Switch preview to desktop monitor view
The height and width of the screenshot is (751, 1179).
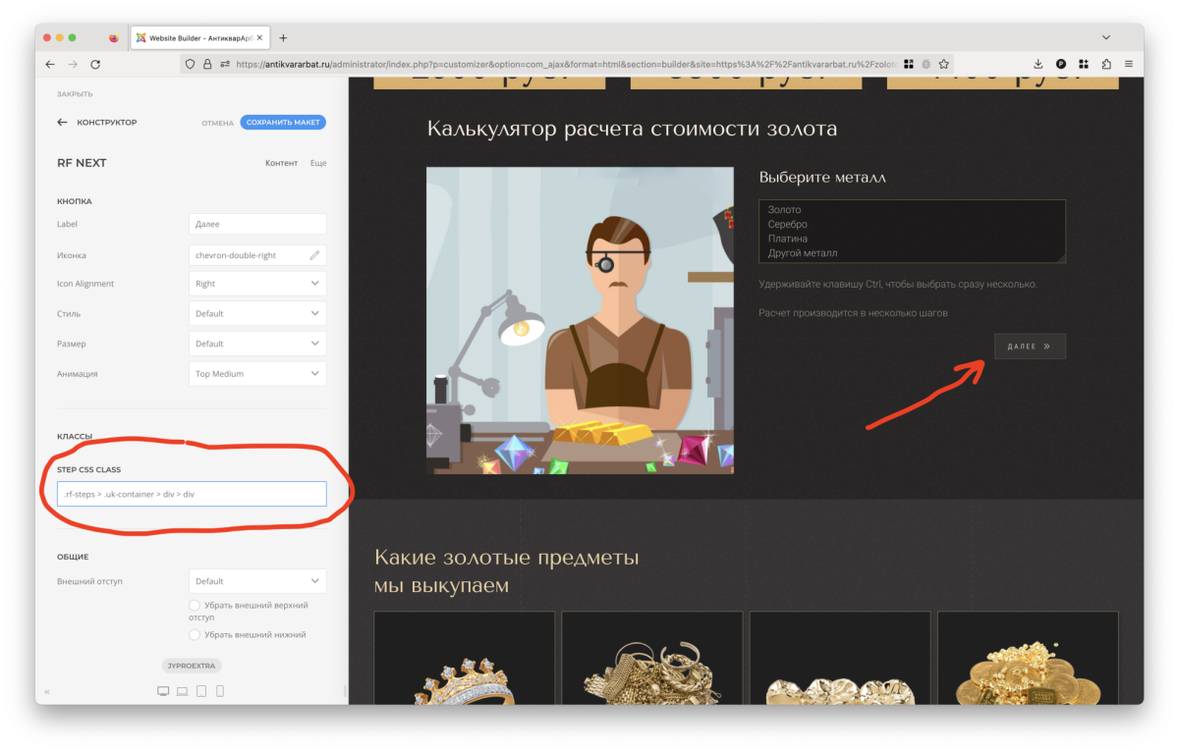point(163,691)
